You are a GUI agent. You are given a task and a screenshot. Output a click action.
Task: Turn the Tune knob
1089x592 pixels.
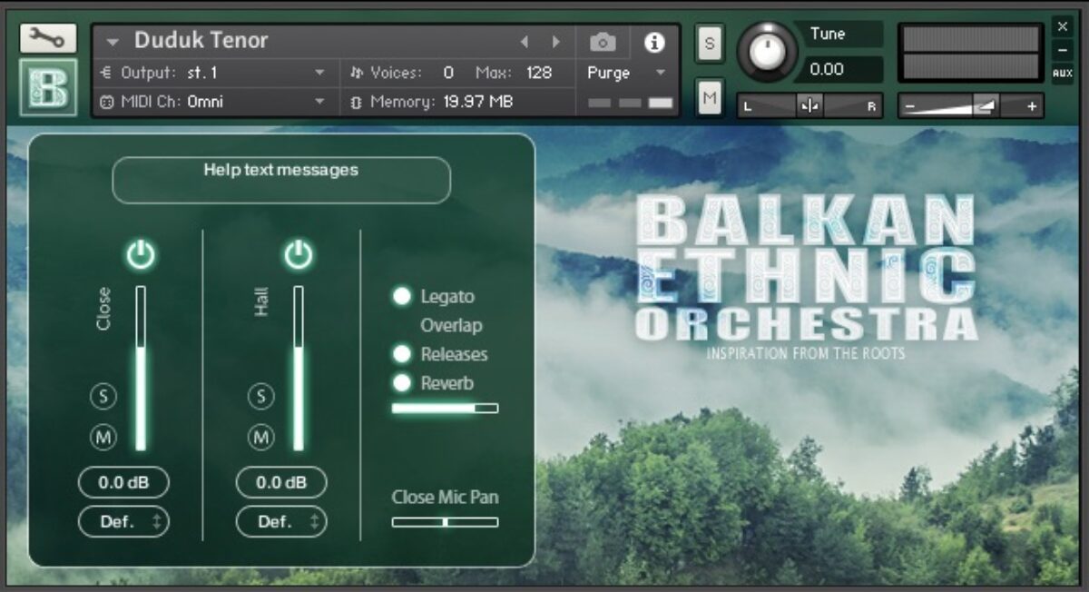tap(766, 52)
